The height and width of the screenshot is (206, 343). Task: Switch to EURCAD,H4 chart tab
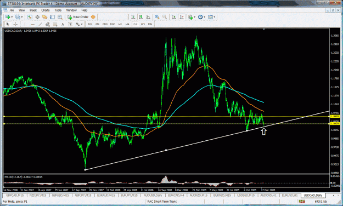click(176, 195)
